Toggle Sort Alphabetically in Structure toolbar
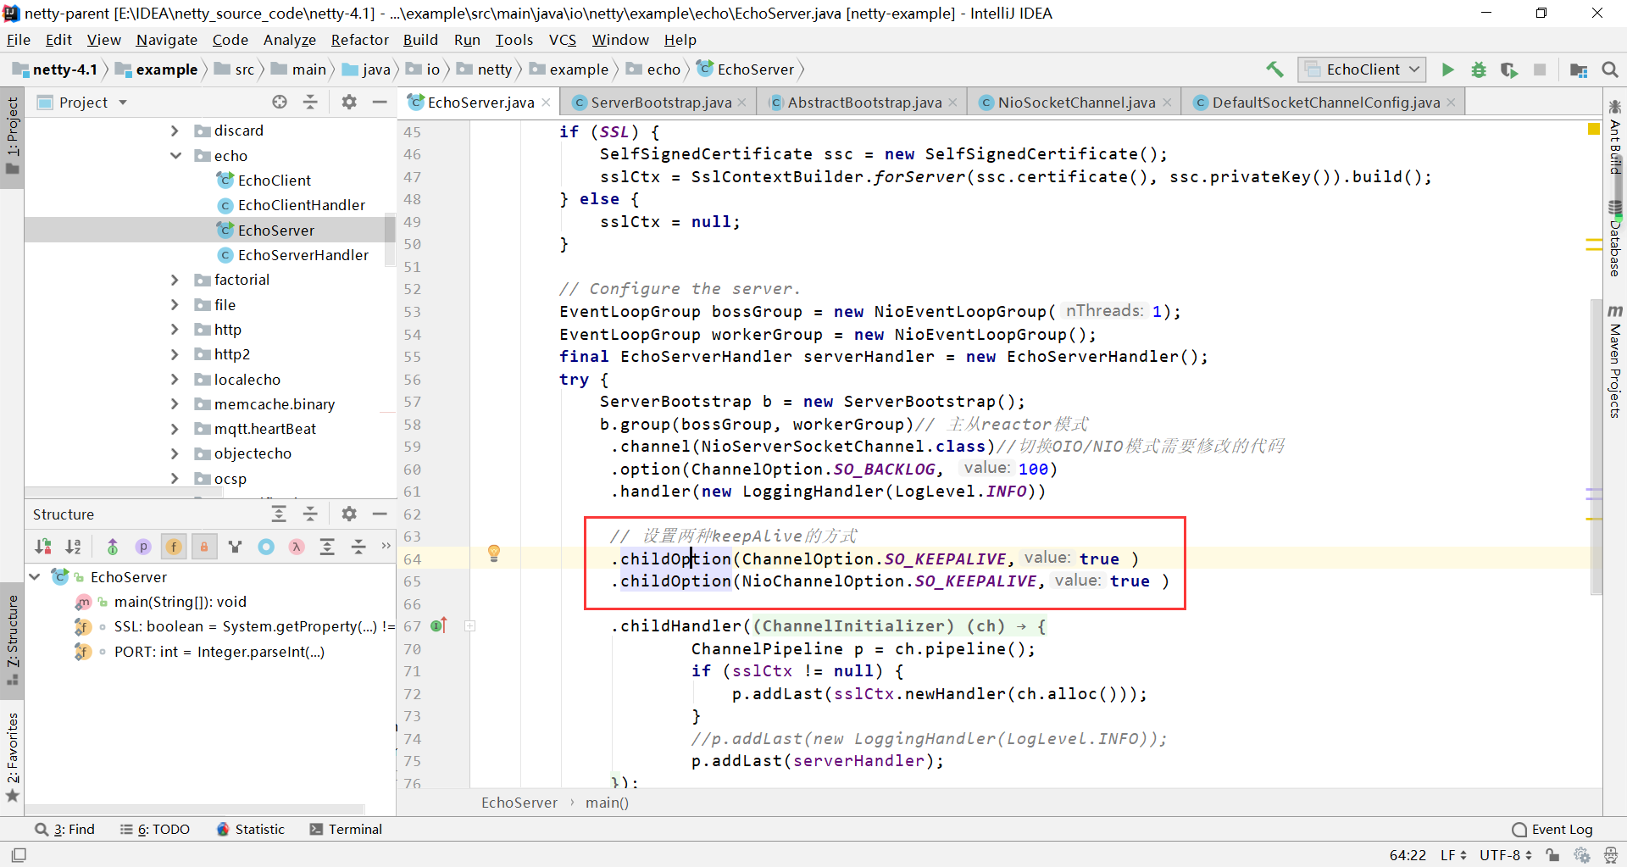 click(x=75, y=547)
